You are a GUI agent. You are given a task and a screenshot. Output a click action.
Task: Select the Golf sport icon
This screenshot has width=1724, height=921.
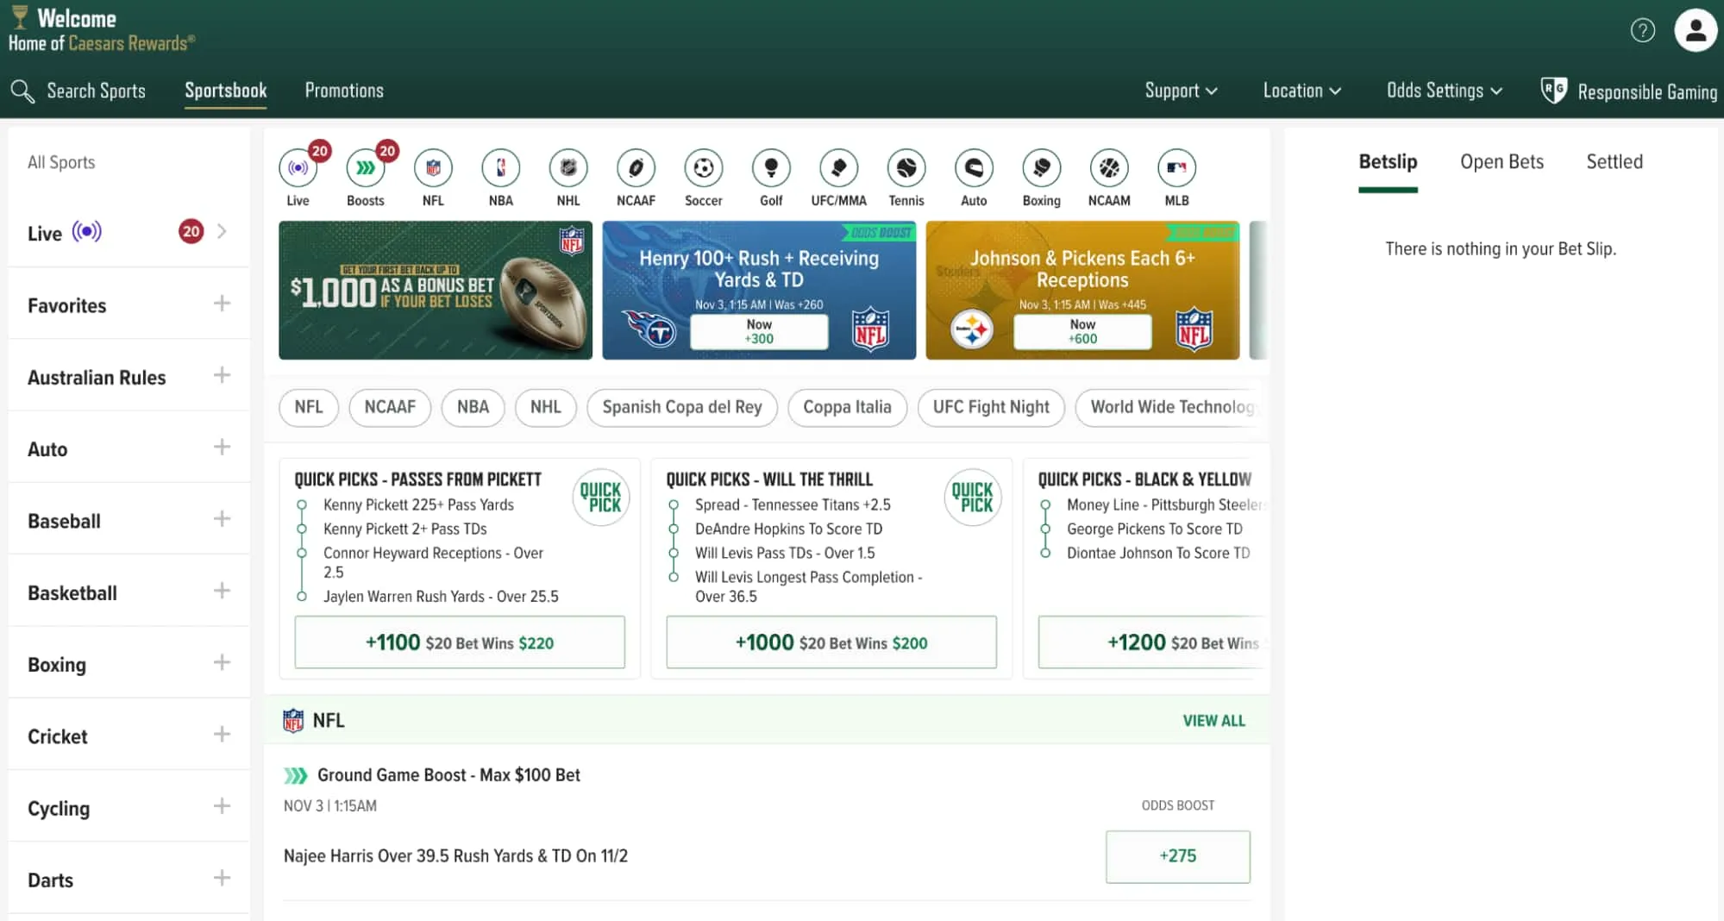click(771, 168)
